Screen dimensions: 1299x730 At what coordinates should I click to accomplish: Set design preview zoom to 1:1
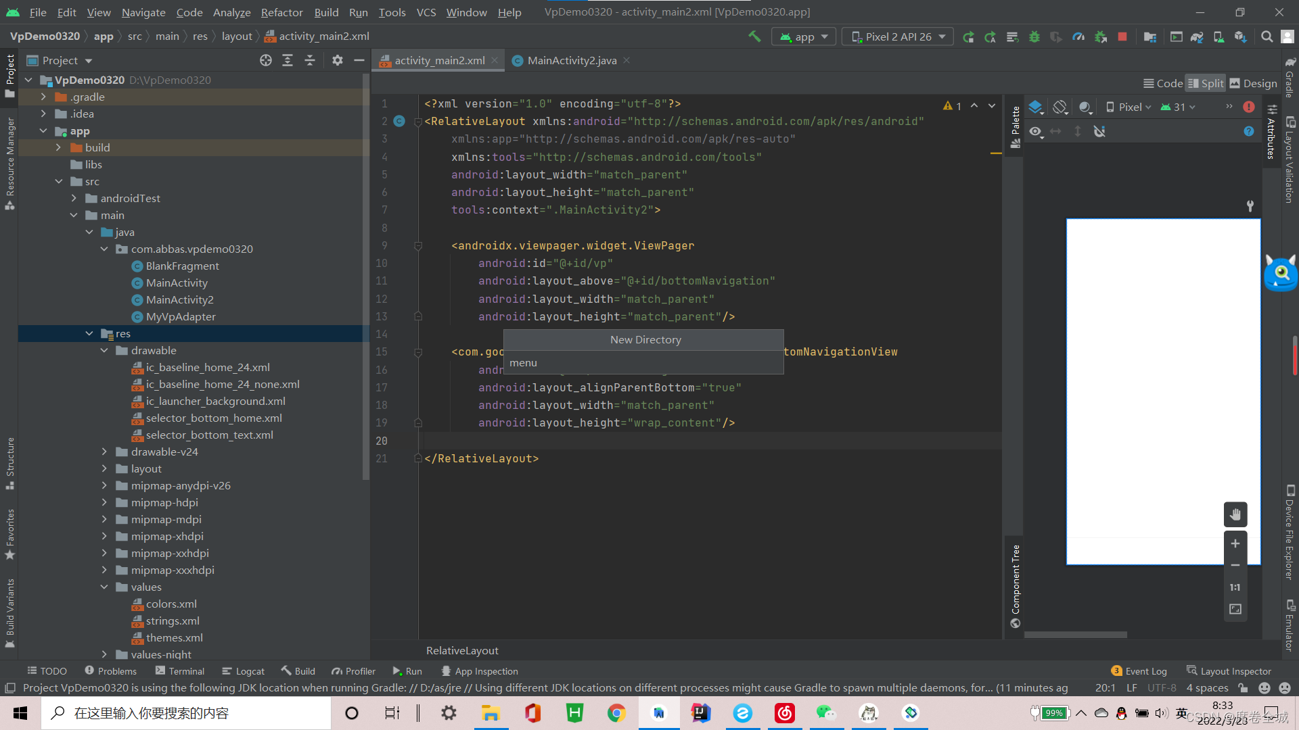pos(1235,587)
